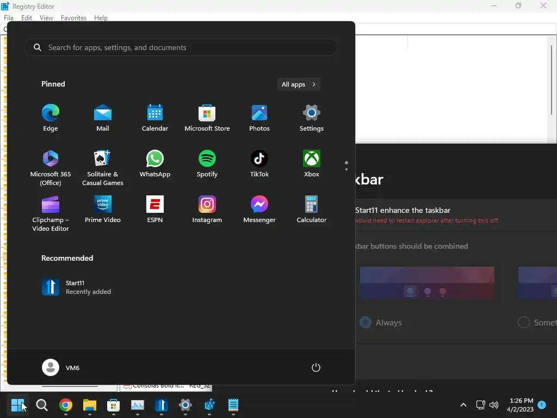
Task: Open File Explorer from taskbar
Action: tap(90, 405)
